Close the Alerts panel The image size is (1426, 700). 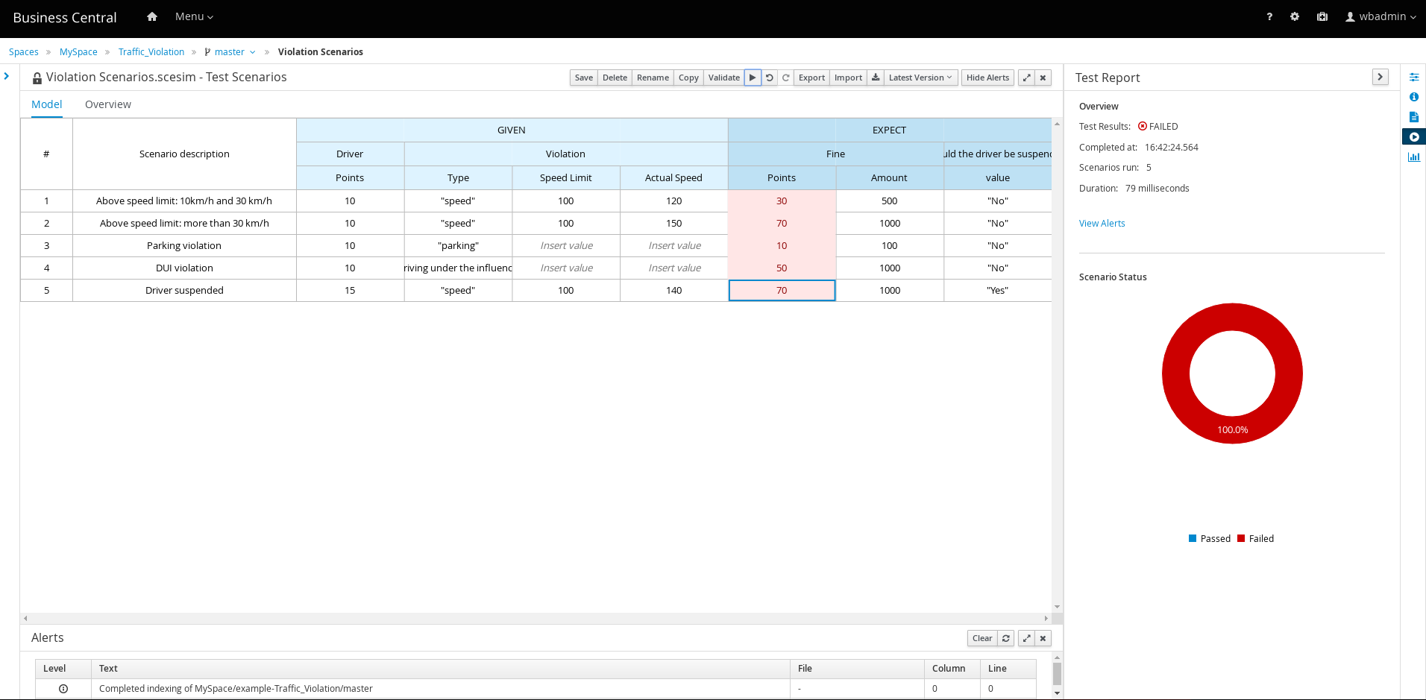1043,638
